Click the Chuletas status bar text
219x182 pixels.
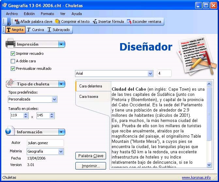[9, 177]
